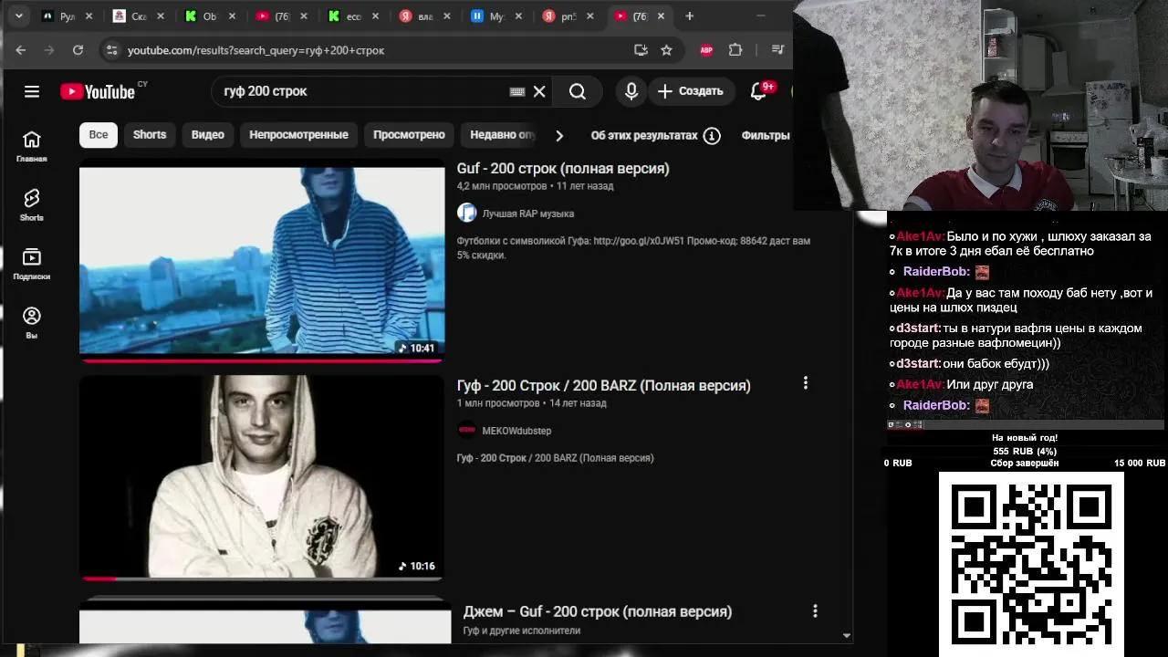Show more filter chips with the right arrow
Viewport: 1168px width, 657px height.
click(559, 135)
